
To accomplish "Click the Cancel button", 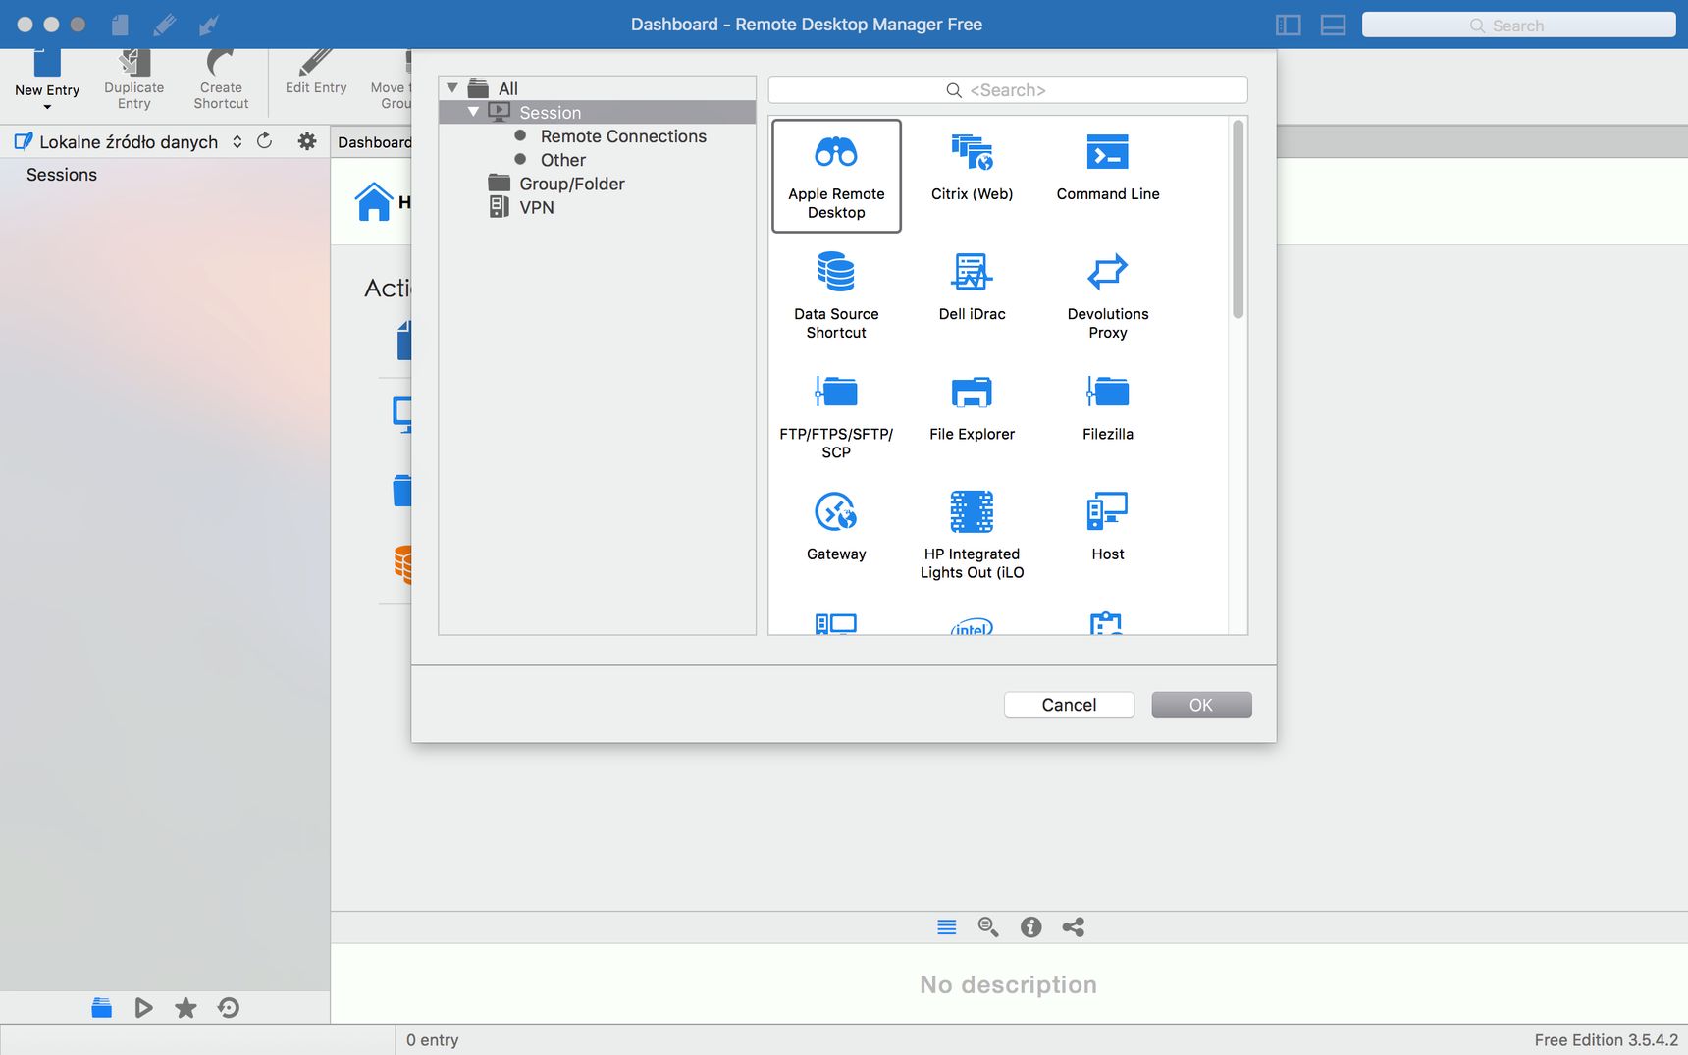I will pos(1069,705).
